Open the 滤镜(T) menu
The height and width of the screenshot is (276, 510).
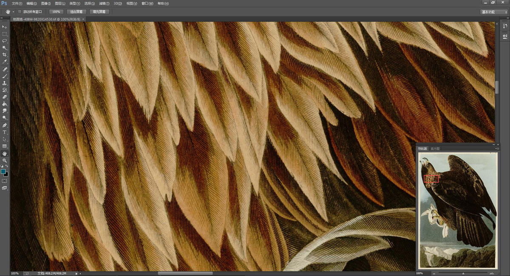[104, 3]
